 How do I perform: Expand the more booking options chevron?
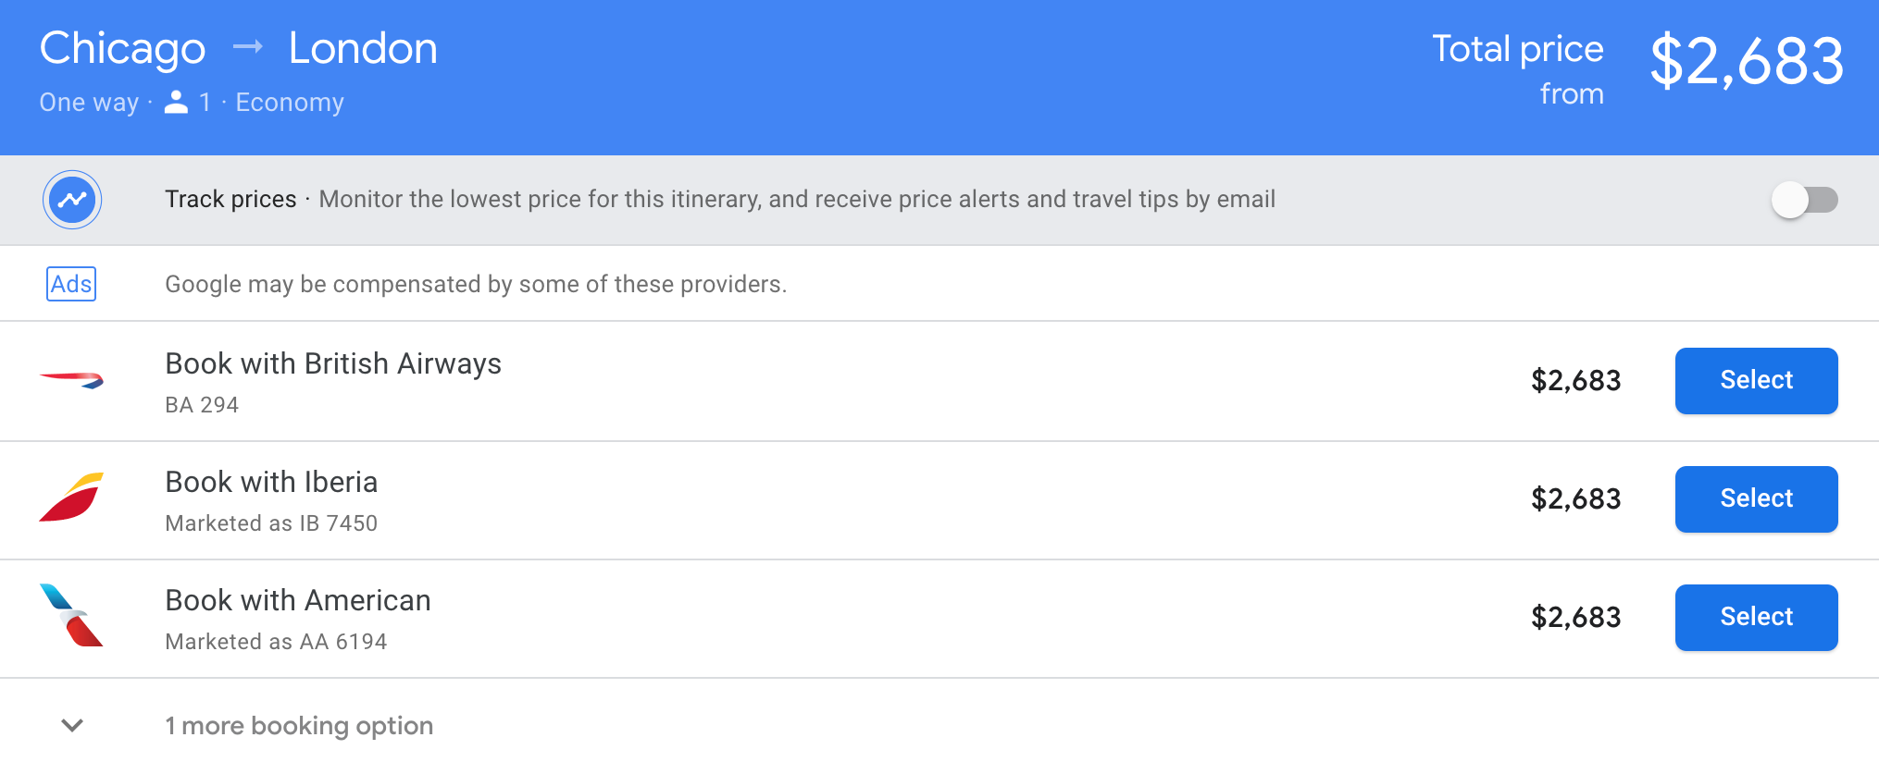click(x=72, y=725)
